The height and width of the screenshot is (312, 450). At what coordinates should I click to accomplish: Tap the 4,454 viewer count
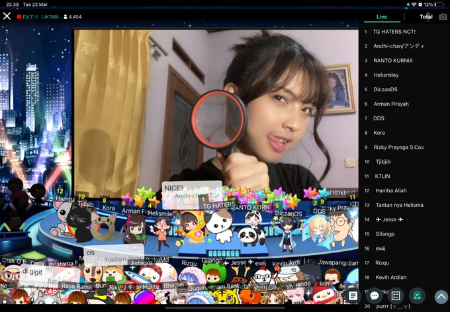click(x=73, y=17)
